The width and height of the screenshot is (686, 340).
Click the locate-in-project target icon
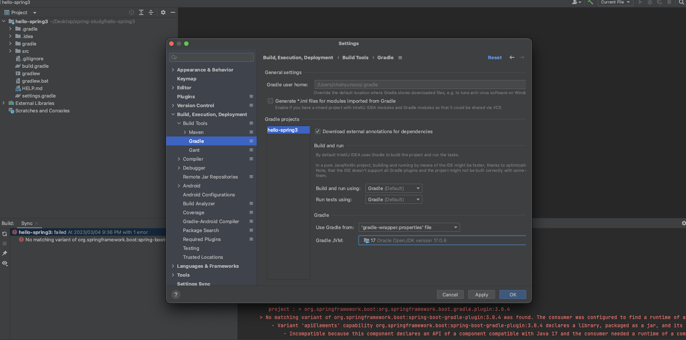[x=131, y=12]
